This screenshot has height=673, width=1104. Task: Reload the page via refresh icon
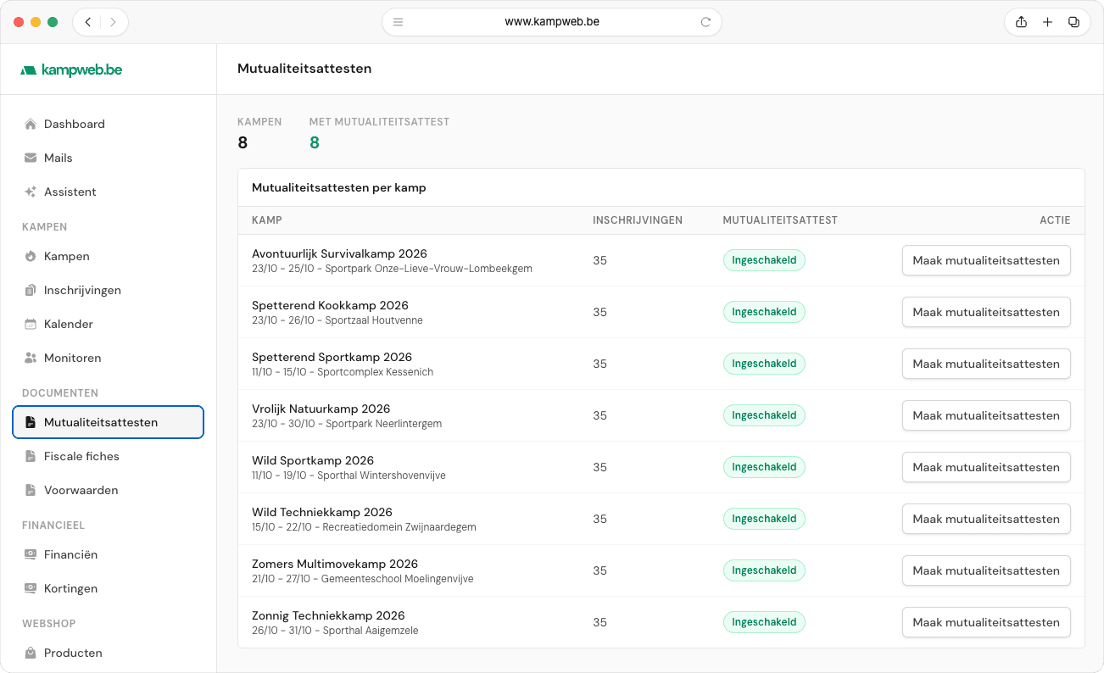point(705,22)
